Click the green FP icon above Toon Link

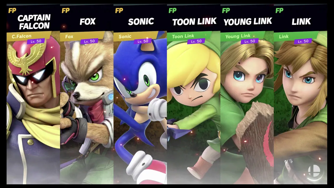pyautogui.click(x=172, y=10)
